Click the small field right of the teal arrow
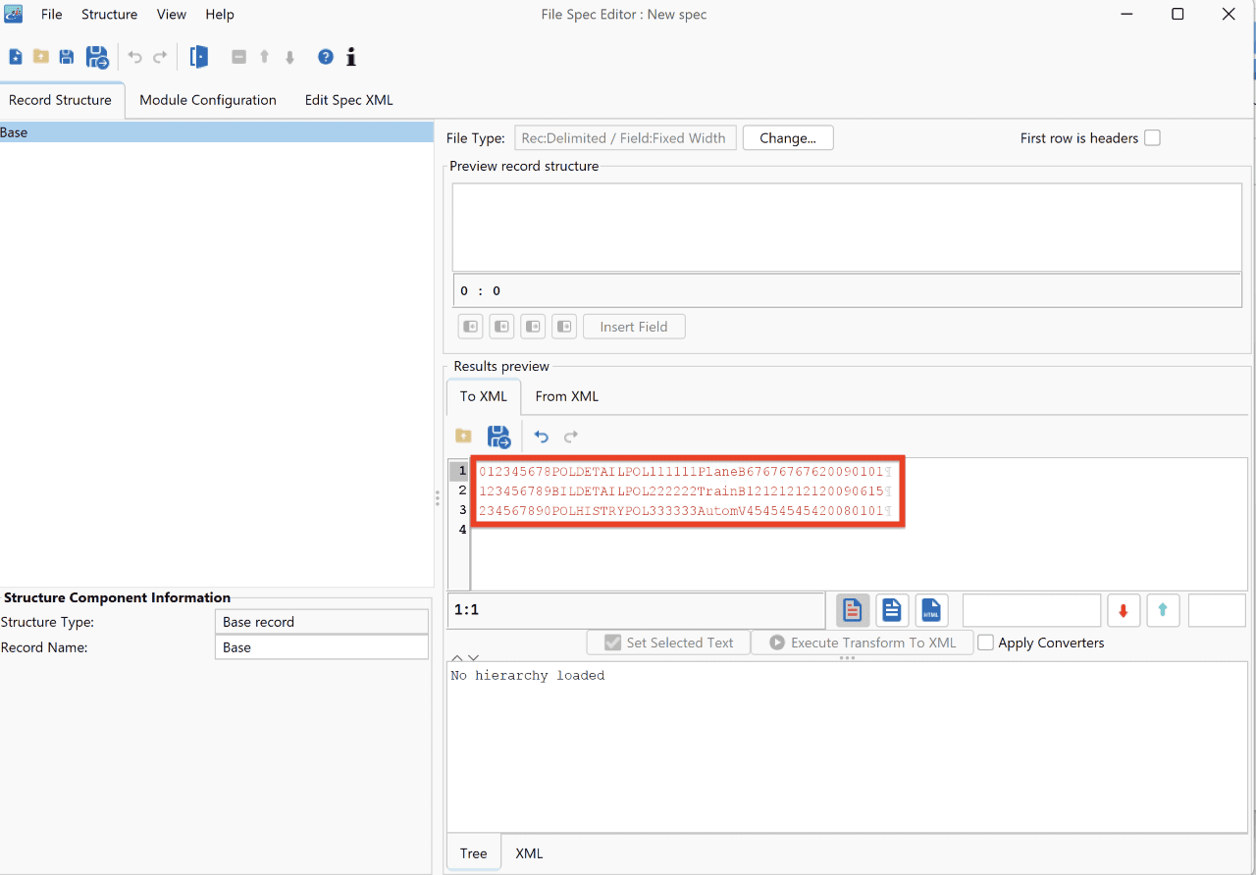This screenshot has height=875, width=1256. 1217,610
